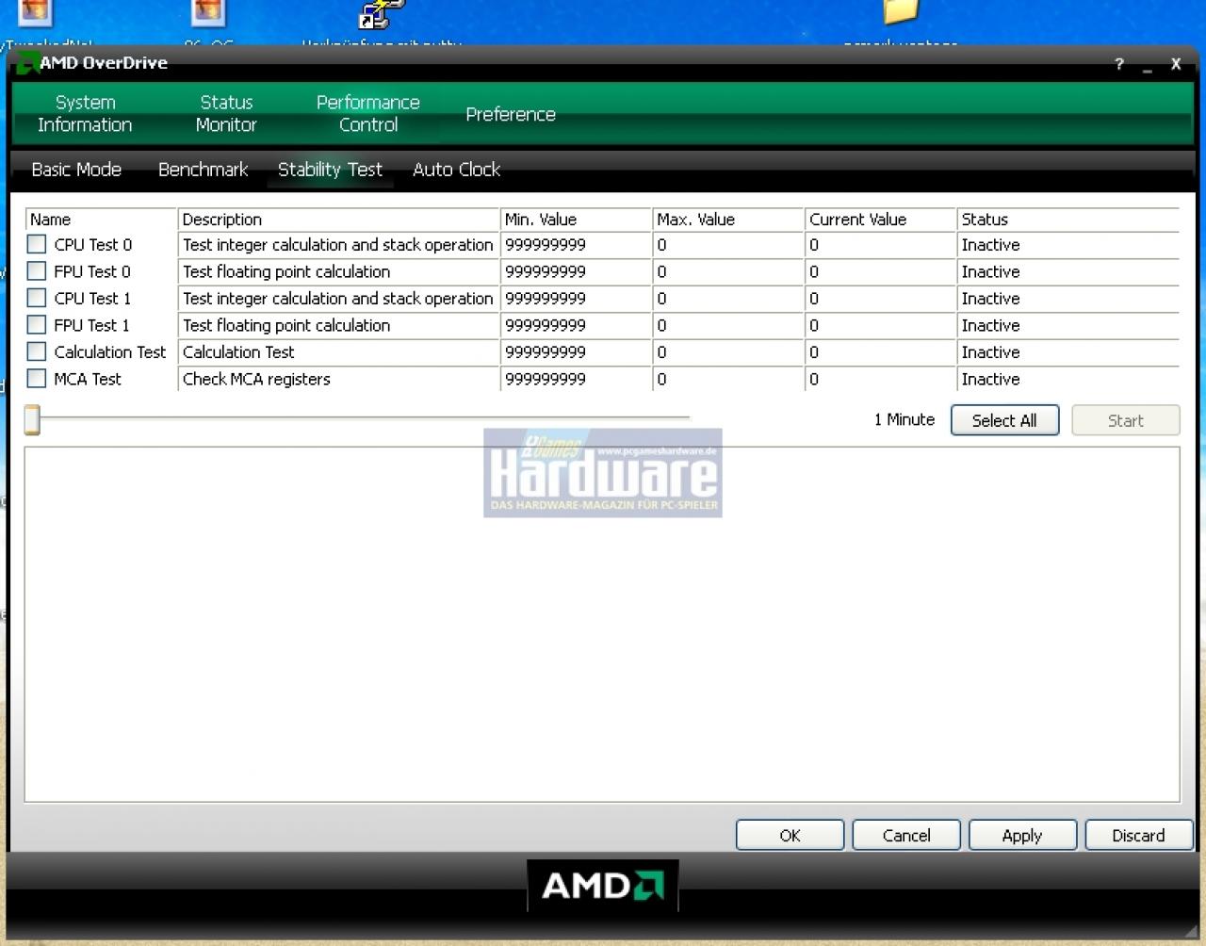The height and width of the screenshot is (946, 1206).
Task: Enable the CPU Test 0 checkbox
Action: pos(37,244)
